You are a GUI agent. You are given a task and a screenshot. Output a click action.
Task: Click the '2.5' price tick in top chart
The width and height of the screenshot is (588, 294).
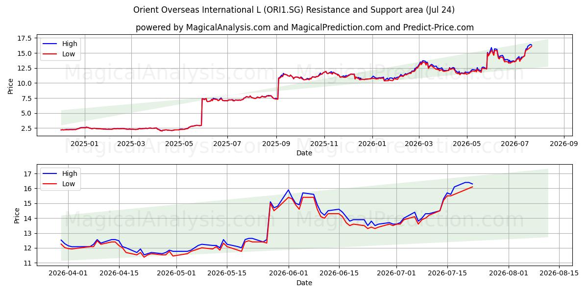click(x=27, y=128)
